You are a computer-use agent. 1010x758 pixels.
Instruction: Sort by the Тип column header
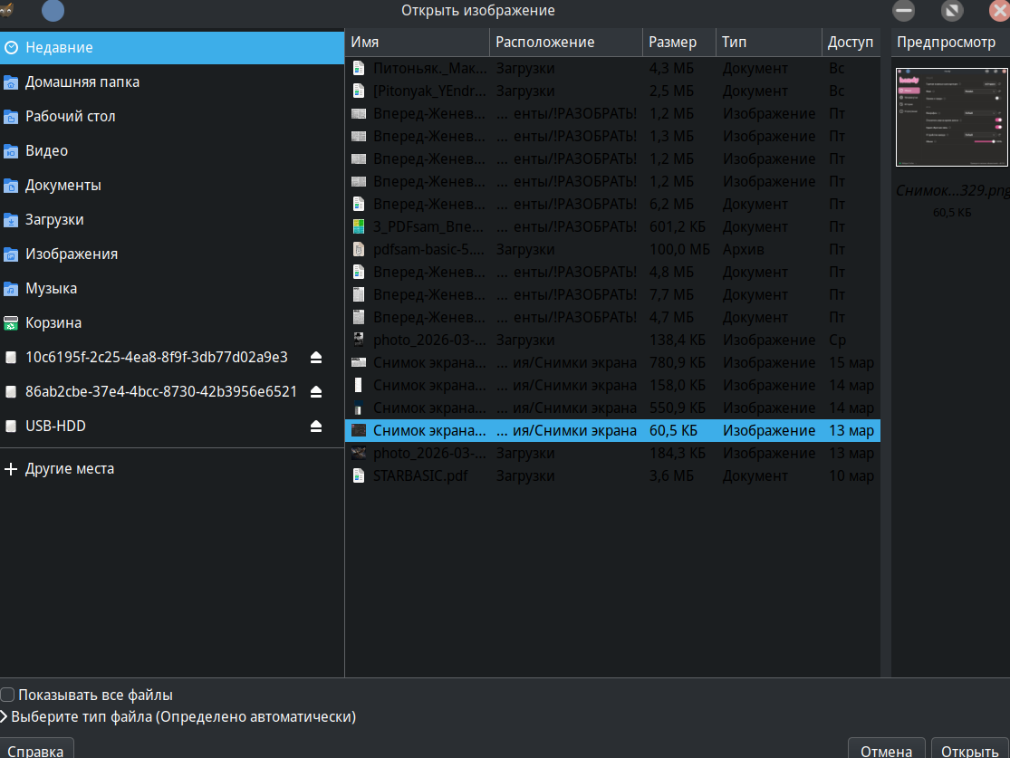pos(768,43)
